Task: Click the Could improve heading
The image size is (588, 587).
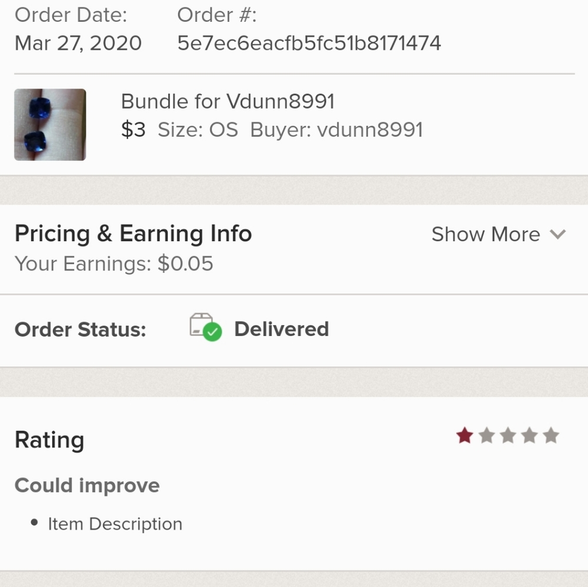Action: coord(87,486)
